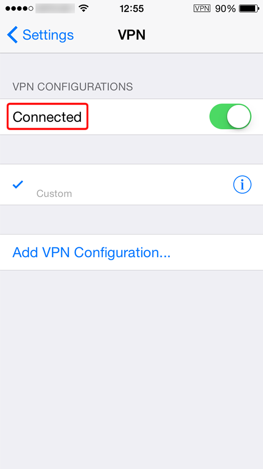Select the Custom VPN configuration row
263x469 pixels.
131,185
